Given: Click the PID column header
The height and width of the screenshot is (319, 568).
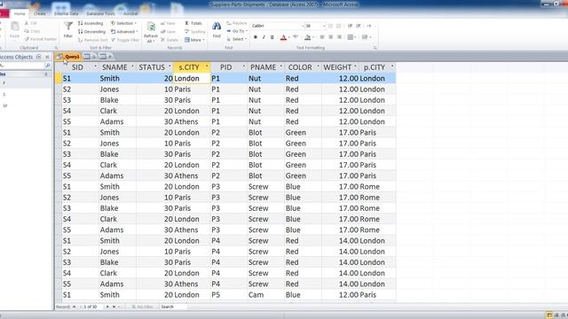Looking at the screenshot, I should (x=225, y=67).
